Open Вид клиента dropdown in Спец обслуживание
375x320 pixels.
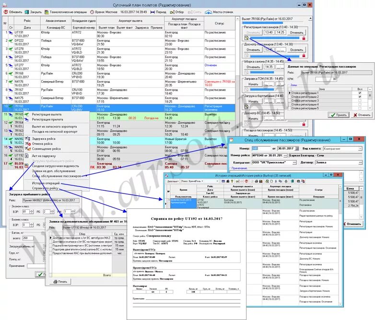click(360, 149)
